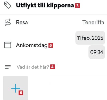Click the red number 6 marker
The height and width of the screenshot is (100, 107).
[21, 93]
